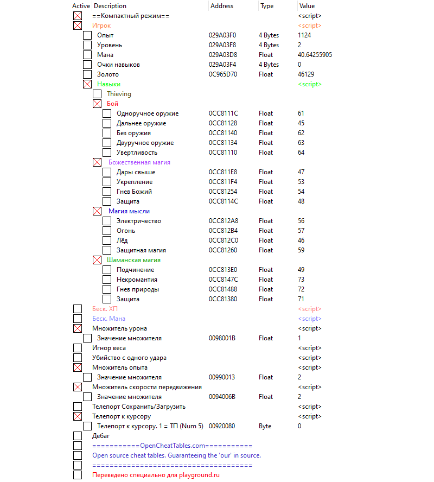Uncheck the Телепорт к курсору script checkbox
434x482 pixels.
(x=78, y=416)
